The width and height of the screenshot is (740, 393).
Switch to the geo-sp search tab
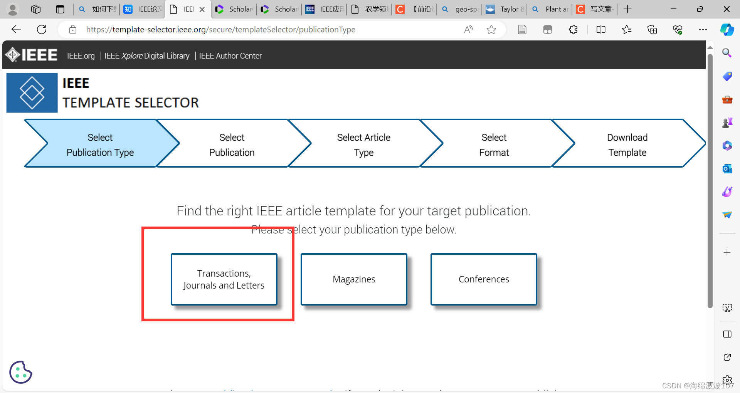point(460,9)
